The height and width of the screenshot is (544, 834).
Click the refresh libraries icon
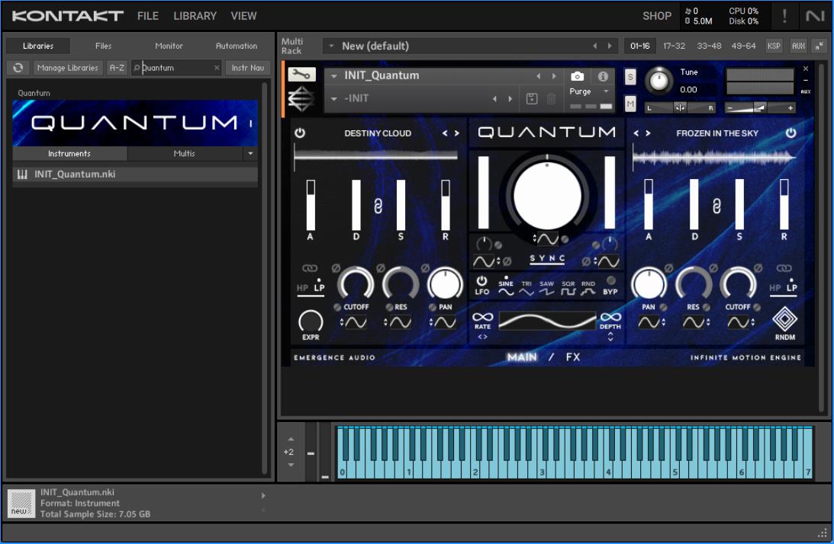tap(18, 68)
